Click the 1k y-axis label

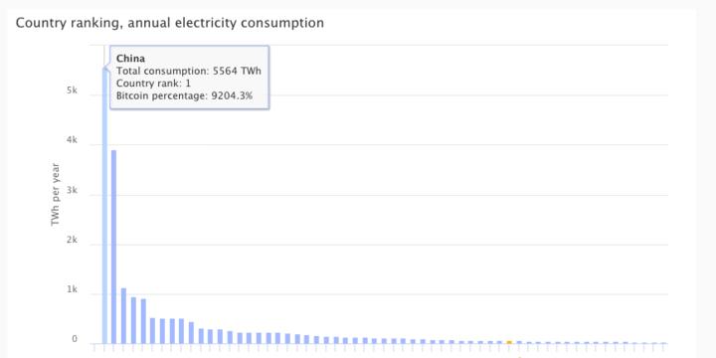72,290
